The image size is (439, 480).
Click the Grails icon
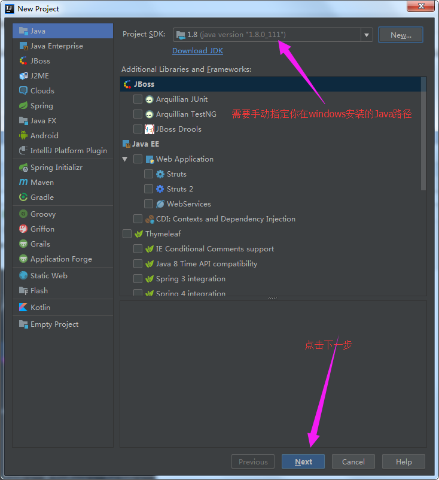point(23,244)
